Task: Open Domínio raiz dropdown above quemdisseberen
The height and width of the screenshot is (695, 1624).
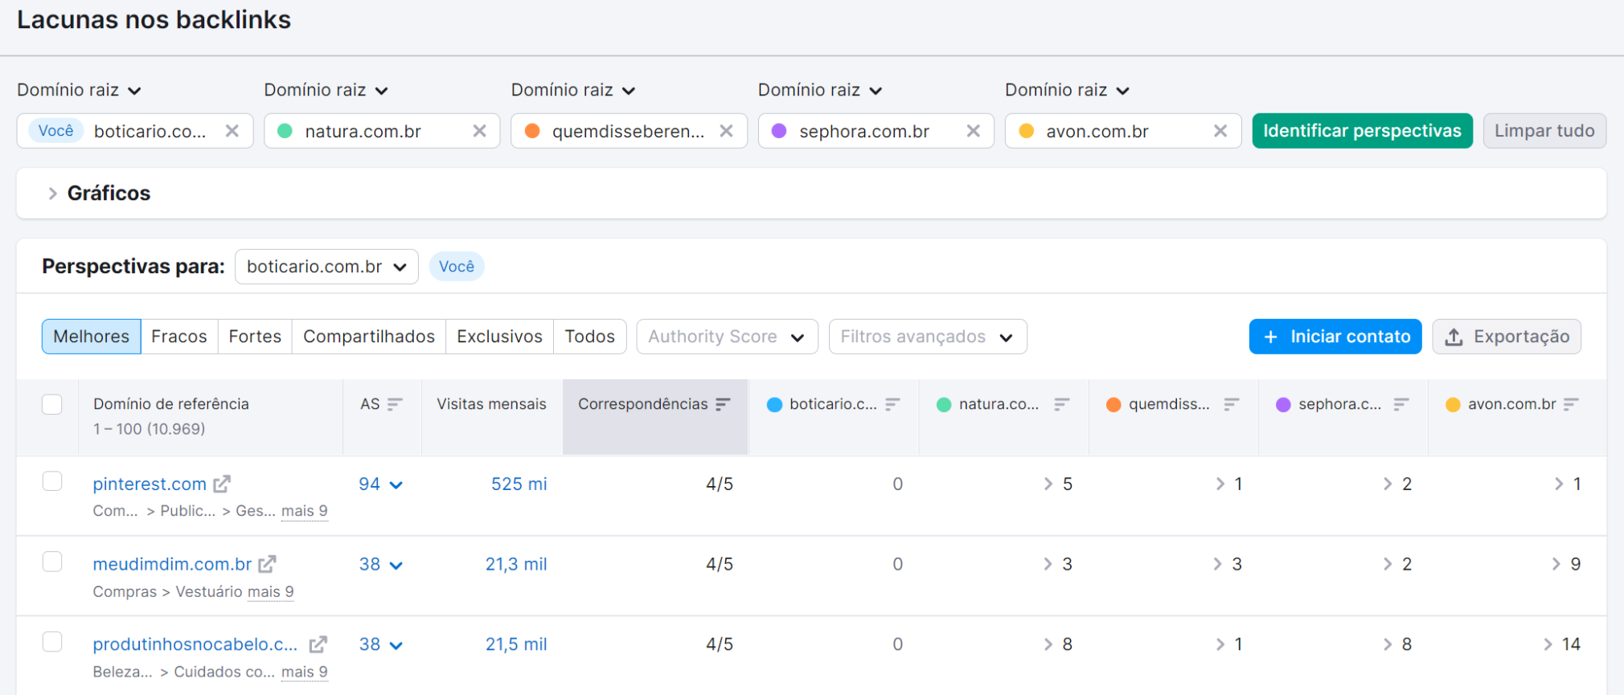Action: point(573,90)
